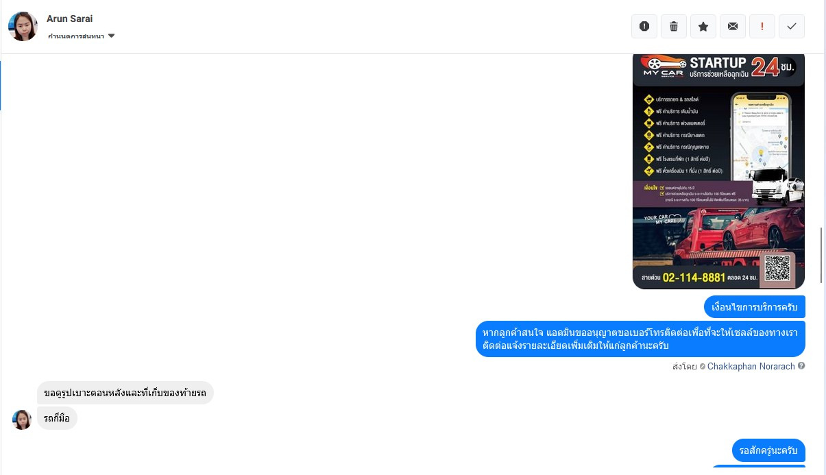Select the รอสักครู่นะครับ message bubble
Viewport: 826px width, 475px height.
(x=768, y=451)
